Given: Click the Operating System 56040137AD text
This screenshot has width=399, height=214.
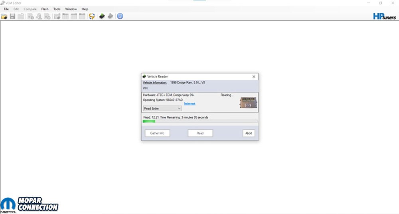Looking at the screenshot, I should tap(163, 100).
